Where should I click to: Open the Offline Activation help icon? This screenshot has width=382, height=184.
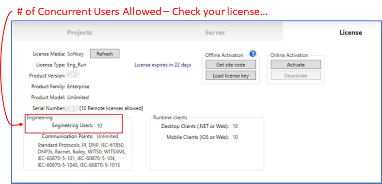[x=253, y=53]
